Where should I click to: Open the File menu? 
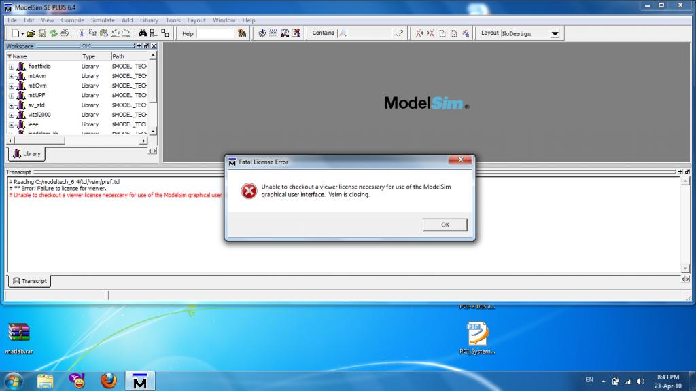pyautogui.click(x=12, y=20)
